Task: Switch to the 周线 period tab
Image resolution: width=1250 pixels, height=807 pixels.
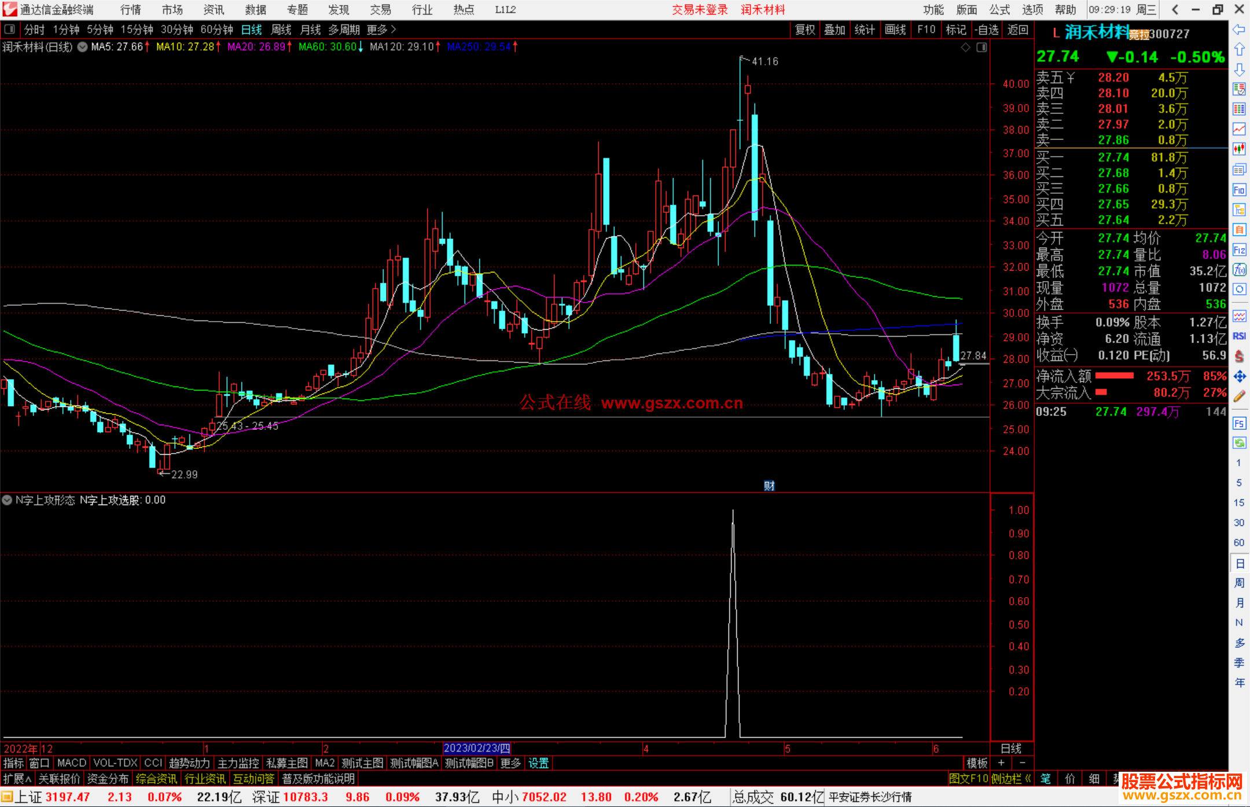Action: pos(281,30)
